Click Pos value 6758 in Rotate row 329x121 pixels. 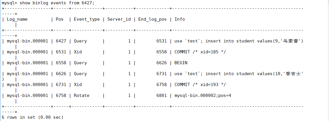tap(61, 95)
